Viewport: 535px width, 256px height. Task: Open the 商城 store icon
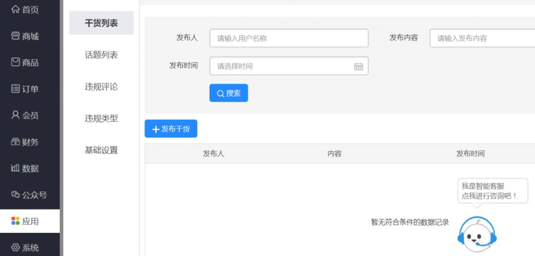tap(15, 36)
